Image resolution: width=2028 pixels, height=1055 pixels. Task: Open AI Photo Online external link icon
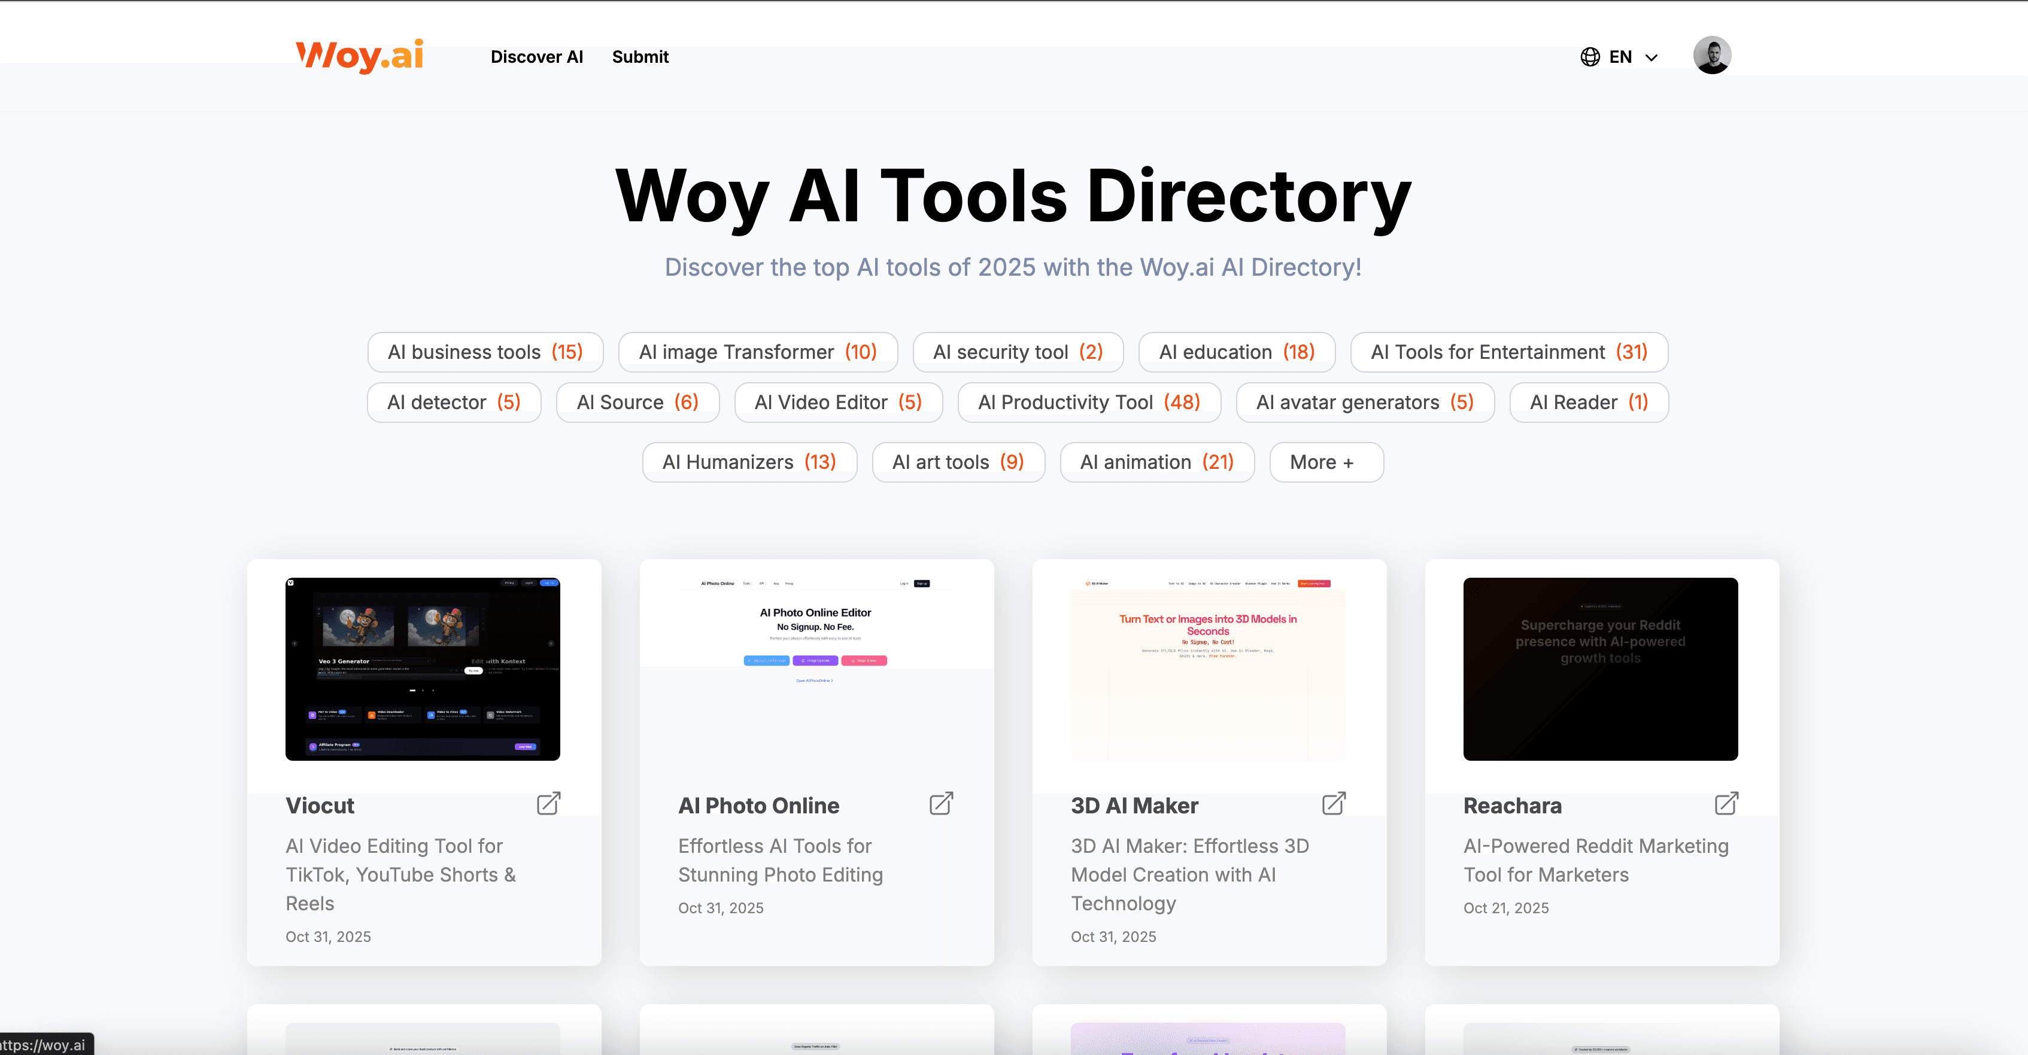tap(942, 803)
